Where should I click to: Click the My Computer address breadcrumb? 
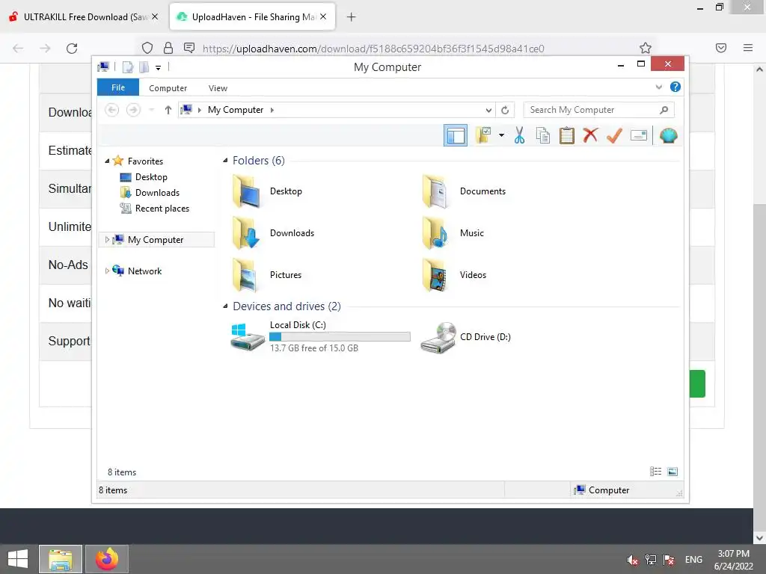pyautogui.click(x=236, y=110)
